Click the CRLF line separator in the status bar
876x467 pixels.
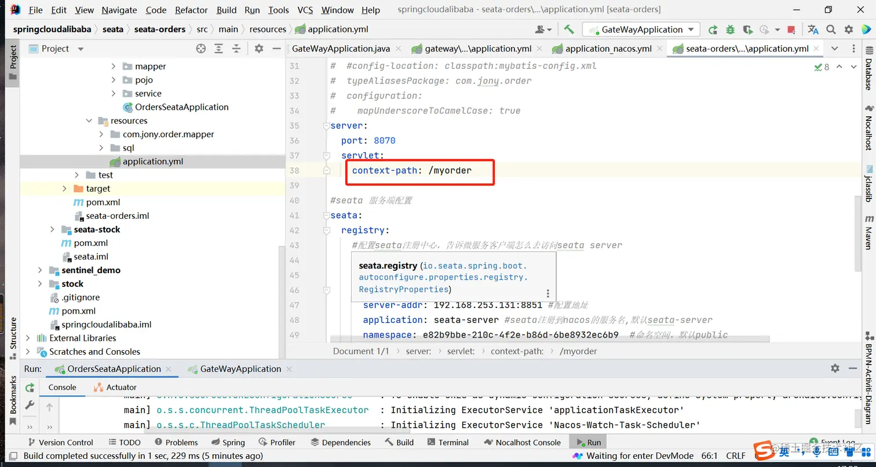click(x=736, y=456)
